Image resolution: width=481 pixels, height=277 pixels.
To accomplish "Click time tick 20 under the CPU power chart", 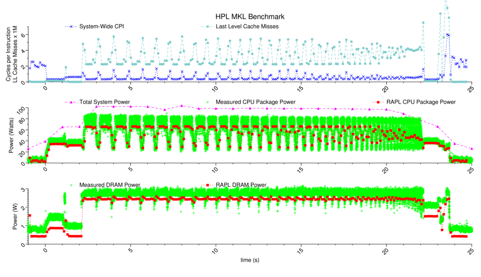I will click(x=385, y=170).
